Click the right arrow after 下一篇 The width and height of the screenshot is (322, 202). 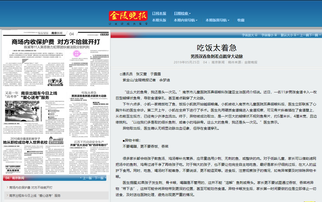(x=320, y=35)
